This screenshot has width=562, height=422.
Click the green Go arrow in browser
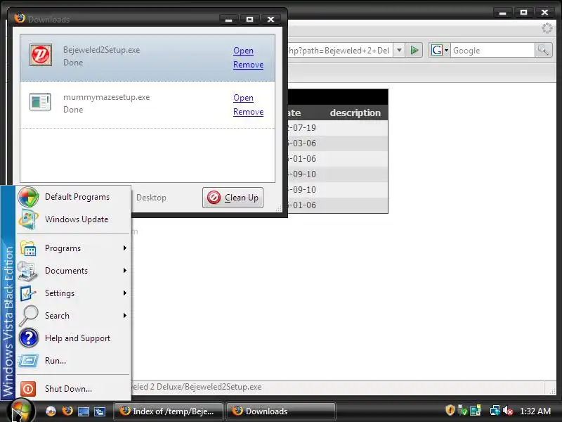pyautogui.click(x=414, y=50)
